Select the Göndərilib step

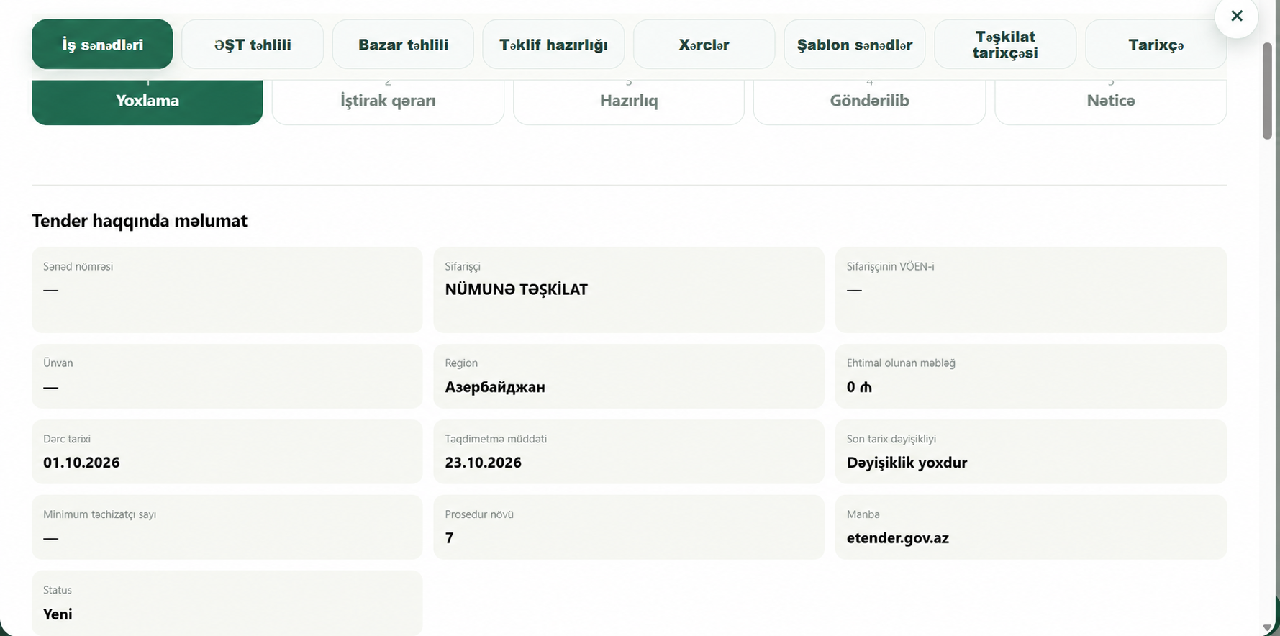[869, 101]
